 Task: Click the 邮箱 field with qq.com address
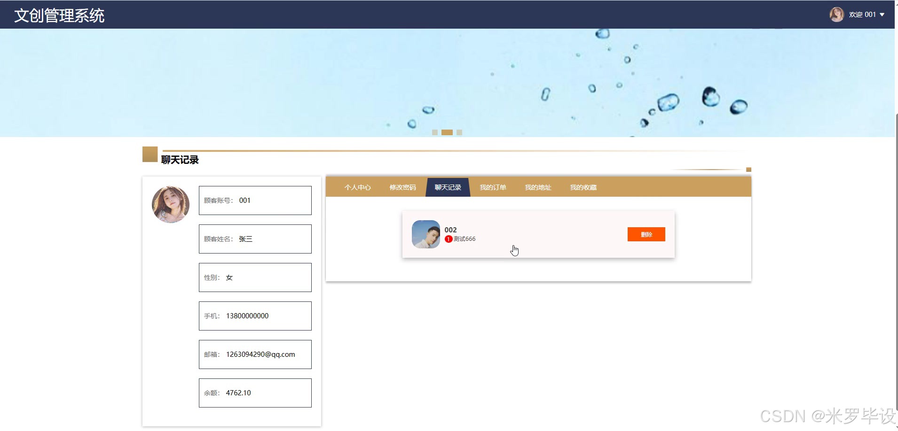[x=255, y=354]
